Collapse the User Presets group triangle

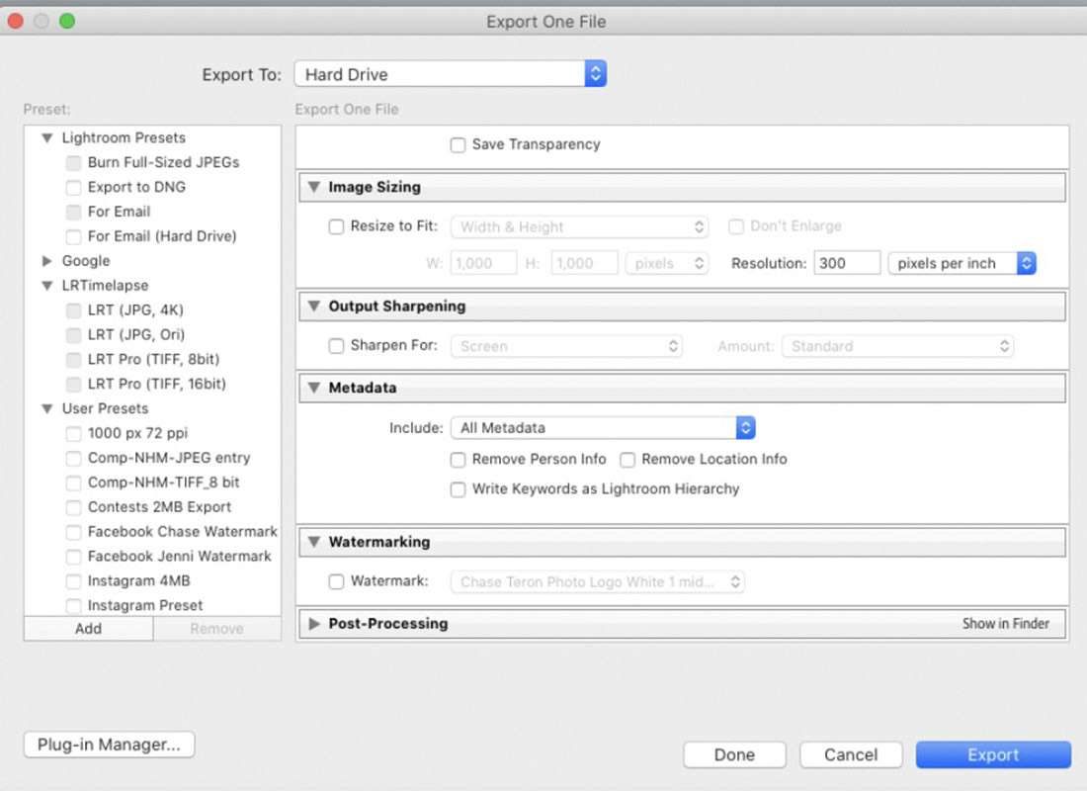pos(46,408)
